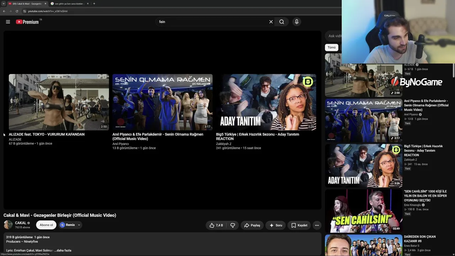Image resolution: width=455 pixels, height=256 pixels.
Task: Open sidebar title 'Big5 Türkiye | Erkek Hazırlık Sezonu'
Action: [x=423, y=150]
